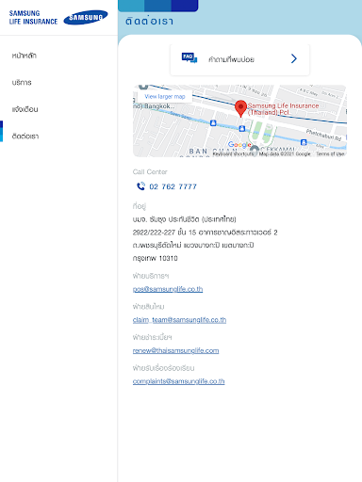Click the red map location pin
Screen dimensions: 362x482
240,108
